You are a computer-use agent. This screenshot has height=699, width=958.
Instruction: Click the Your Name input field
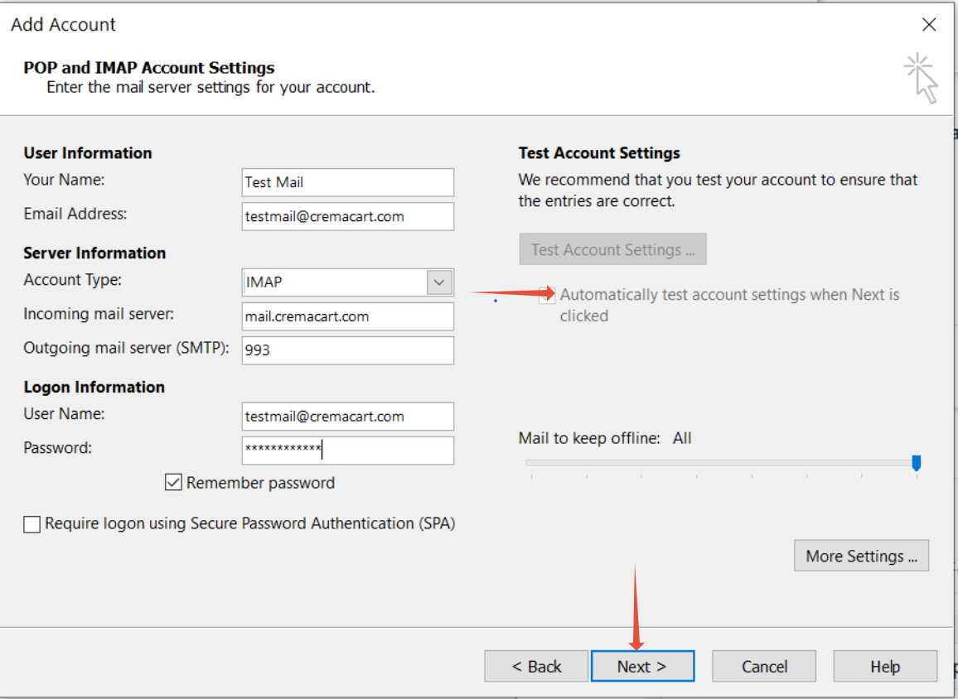tap(347, 182)
